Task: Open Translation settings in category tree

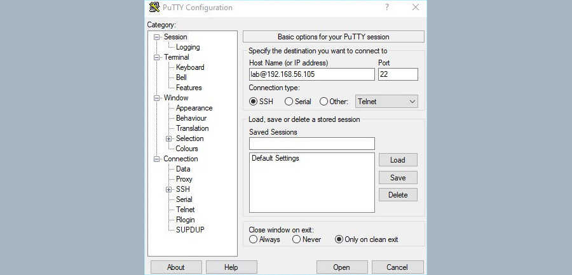Action: (192, 128)
